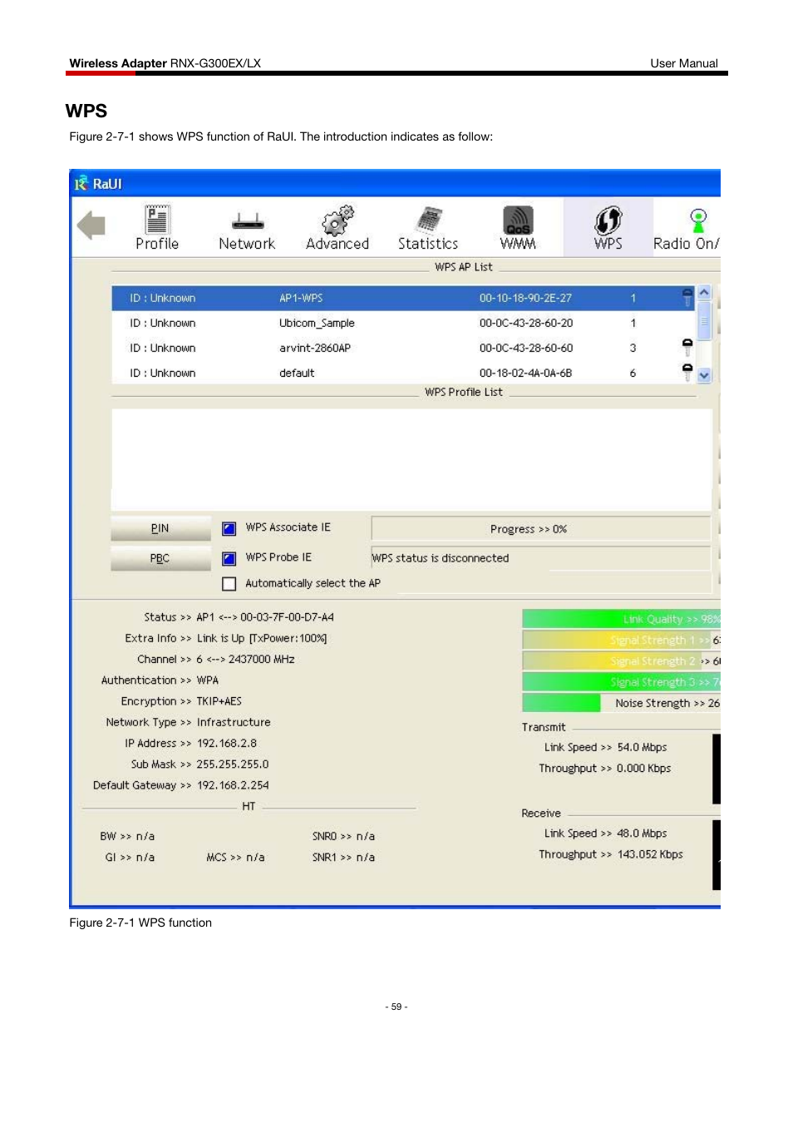
Task: Click the lock icon on default row
Action: click(687, 372)
